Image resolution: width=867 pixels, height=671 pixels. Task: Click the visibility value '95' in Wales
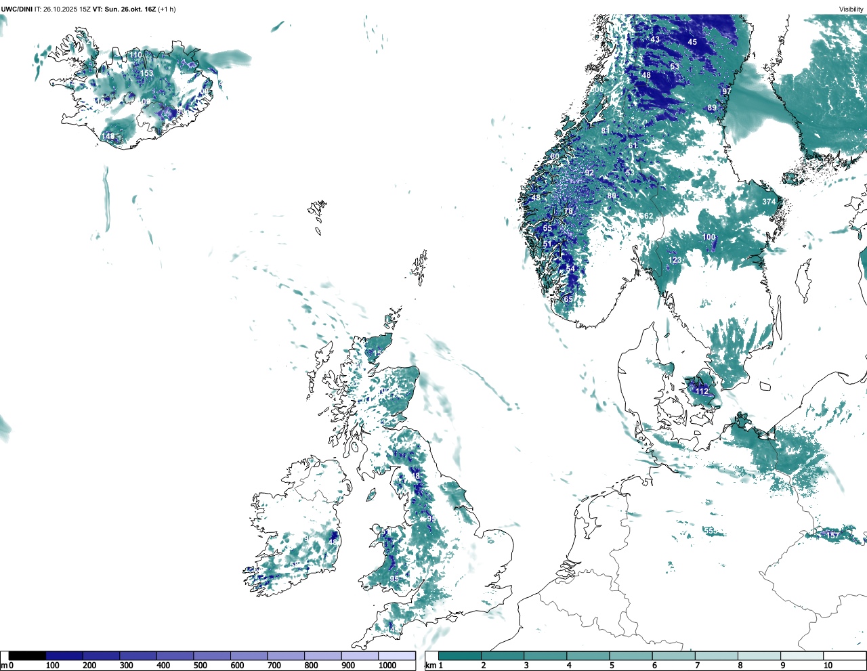point(394,579)
